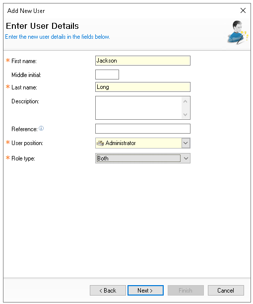Click the disabled Finish button
The image size is (253, 304).
pos(186,291)
